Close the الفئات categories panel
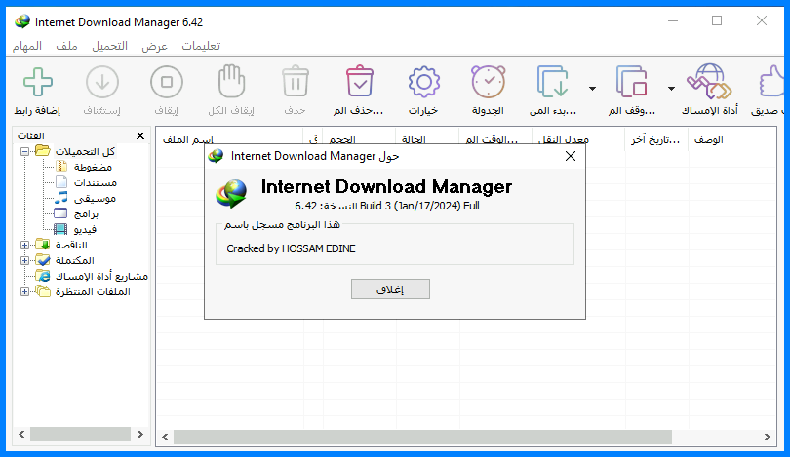This screenshot has height=457, width=790. pyautogui.click(x=140, y=135)
